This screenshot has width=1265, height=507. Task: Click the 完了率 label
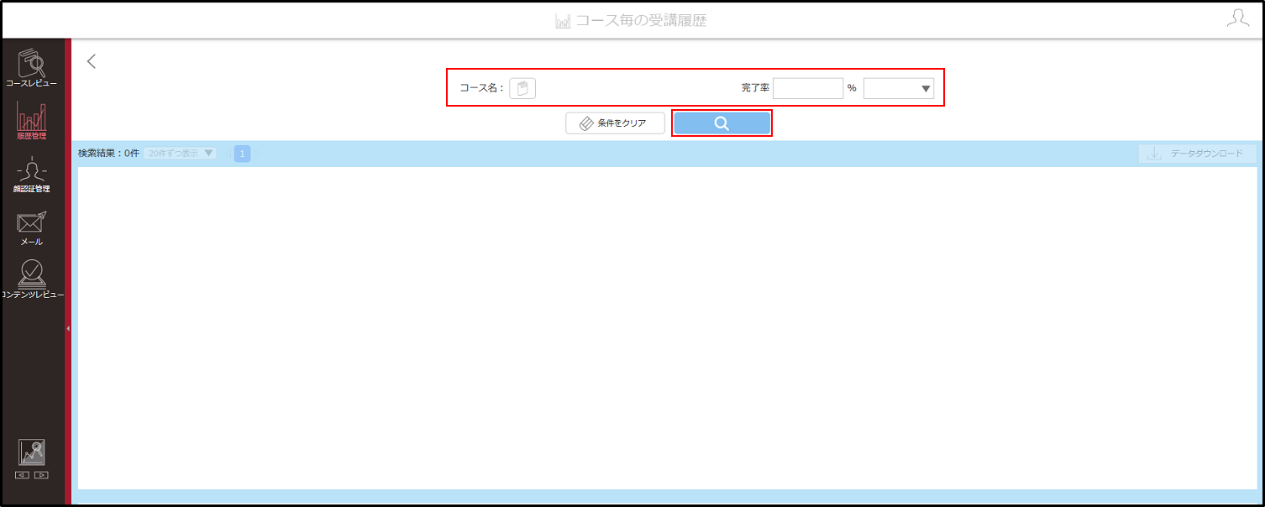pos(755,88)
